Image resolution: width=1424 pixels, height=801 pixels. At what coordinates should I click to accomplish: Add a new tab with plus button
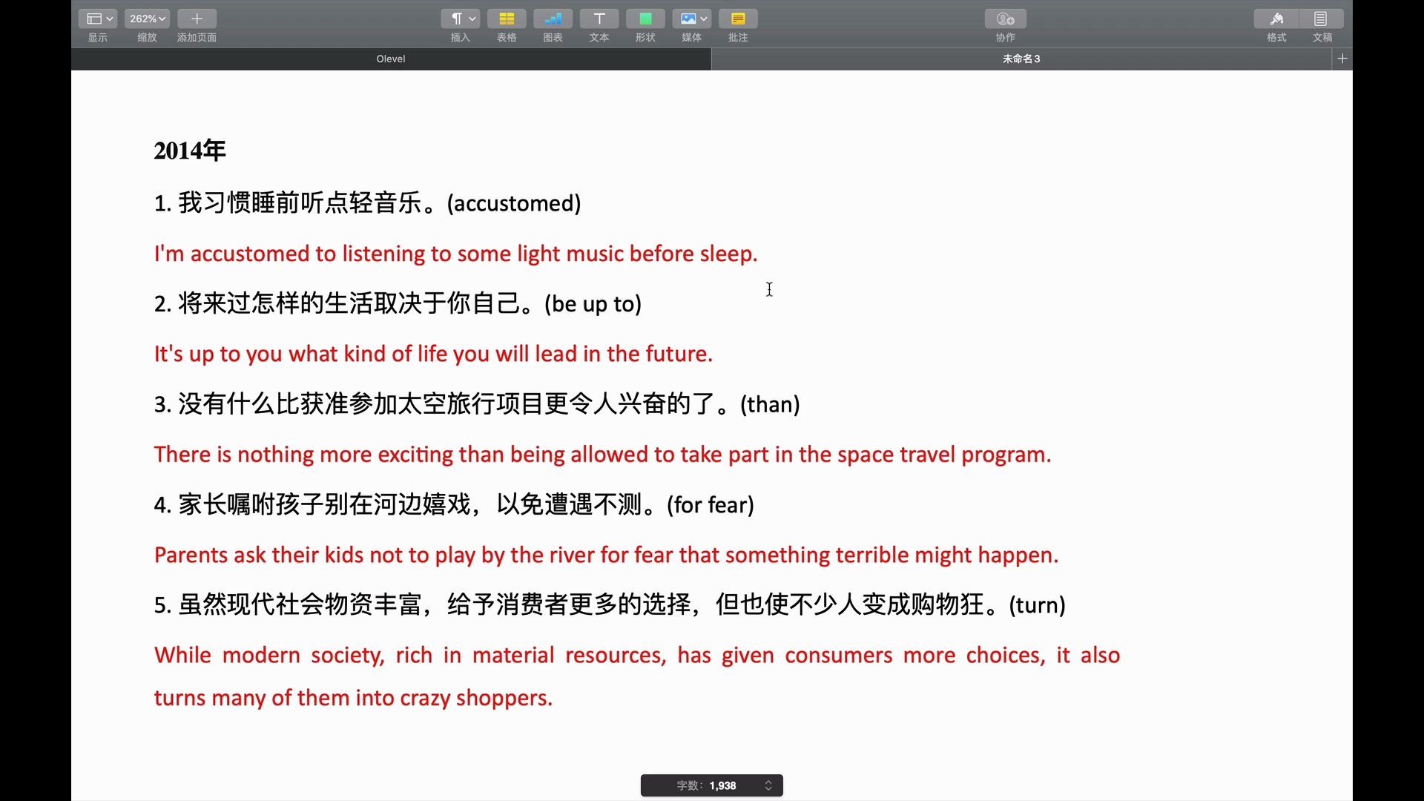[x=1342, y=59]
